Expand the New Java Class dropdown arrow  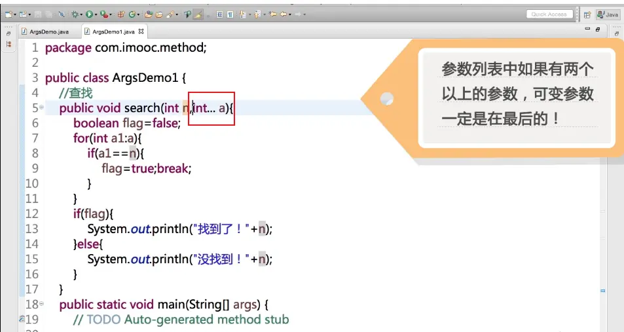(x=138, y=14)
